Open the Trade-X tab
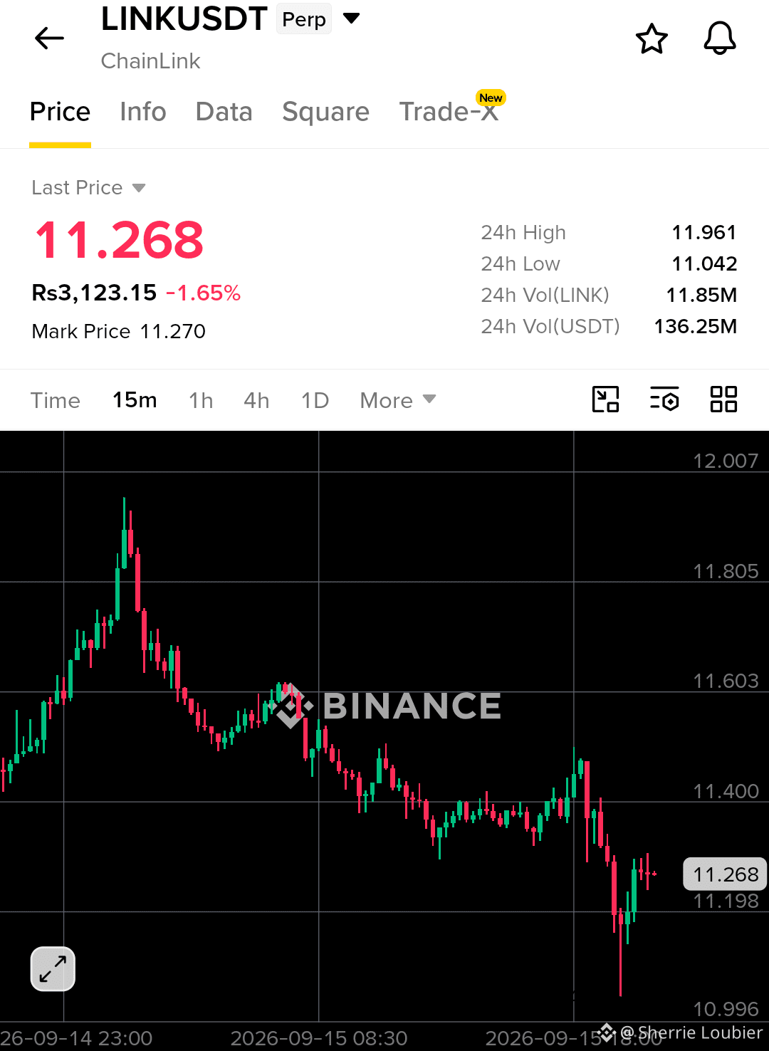Viewport: 769px width, 1051px height. (449, 112)
